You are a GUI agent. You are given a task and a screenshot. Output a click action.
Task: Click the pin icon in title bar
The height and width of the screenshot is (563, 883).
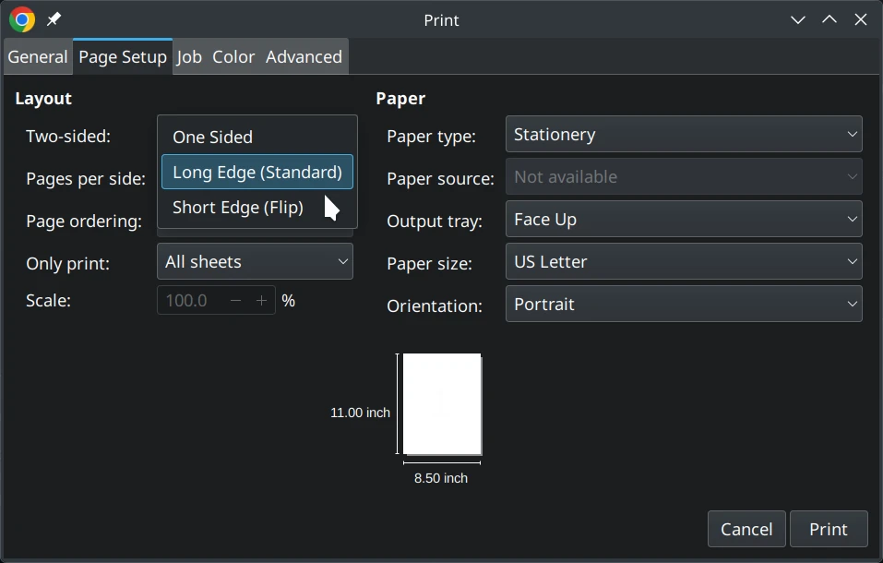point(54,19)
